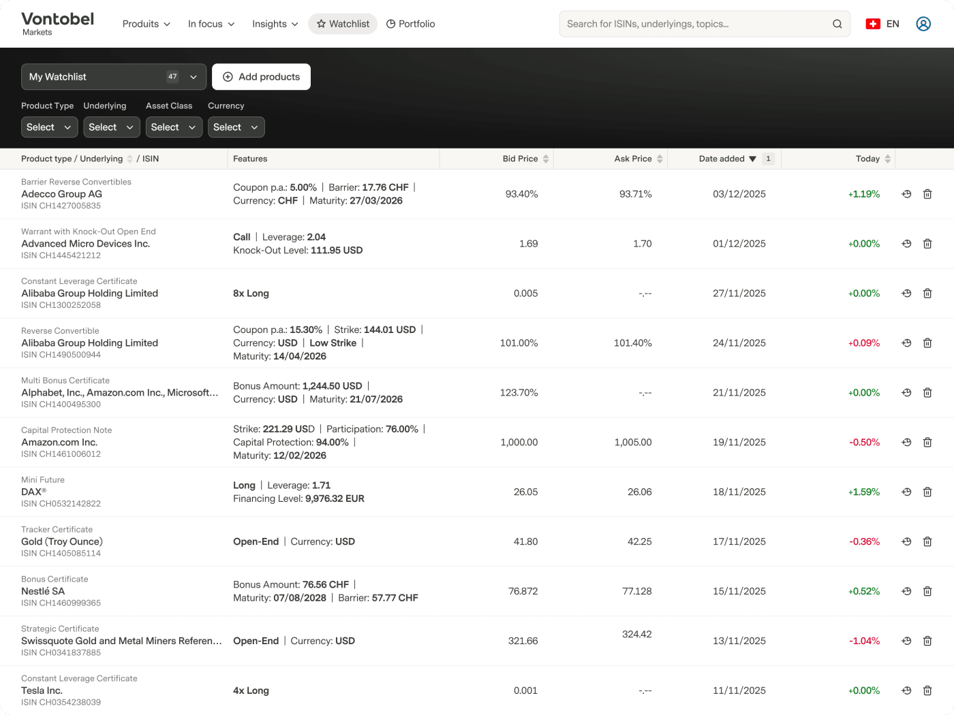
Task: Click portfolio icon for Swissquote Gold Miners row
Action: point(906,641)
